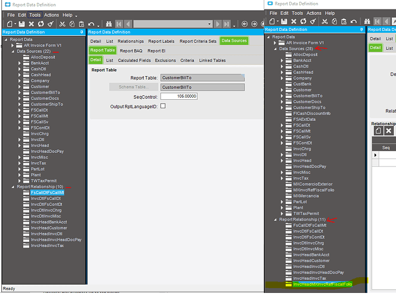Expand the BankAcct node in the right tree
This screenshot has width=396, height=297.
pos(282,61)
